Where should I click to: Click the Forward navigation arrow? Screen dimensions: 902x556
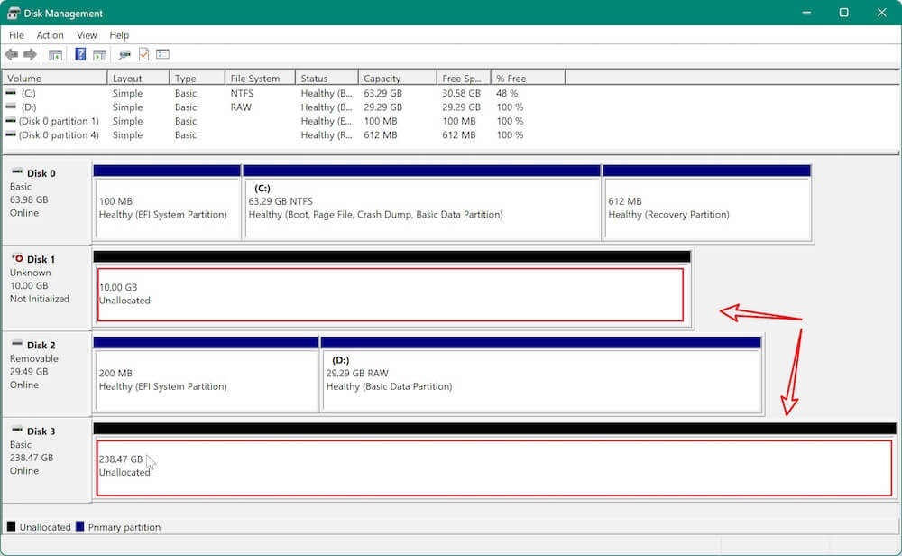point(30,54)
